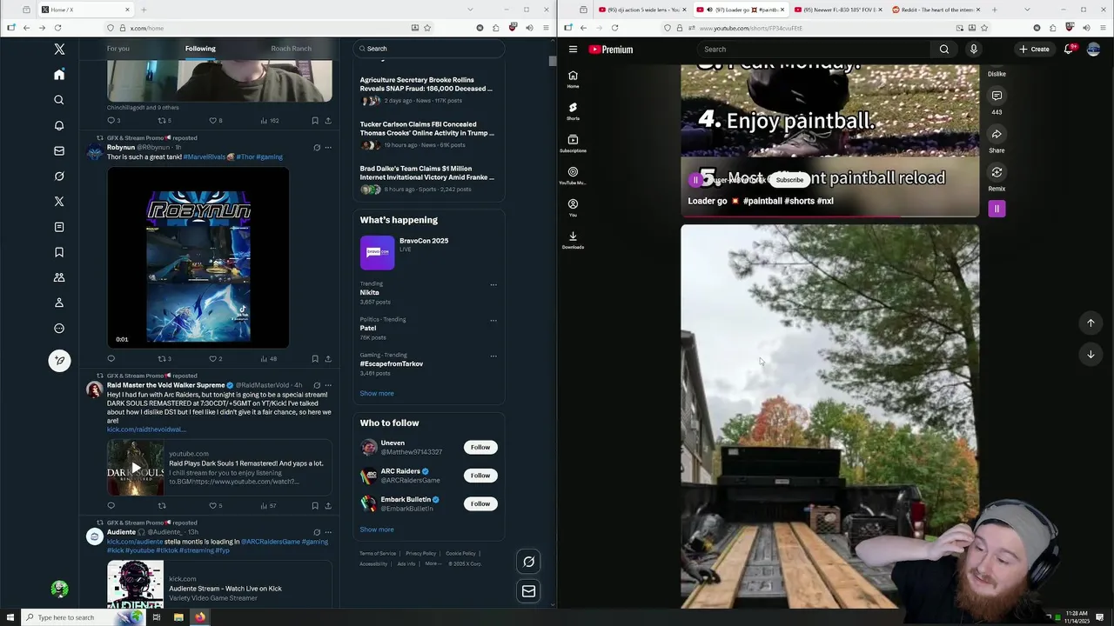Viewport: 1114px width, 626px height.
Task: Open the More circle icon in X sidebar
Action: click(x=59, y=328)
